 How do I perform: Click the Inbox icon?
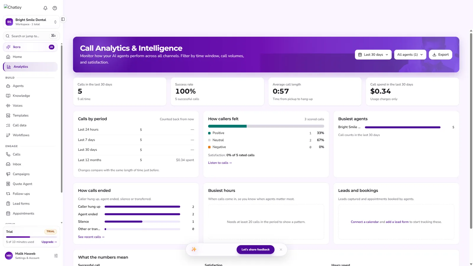point(8,164)
